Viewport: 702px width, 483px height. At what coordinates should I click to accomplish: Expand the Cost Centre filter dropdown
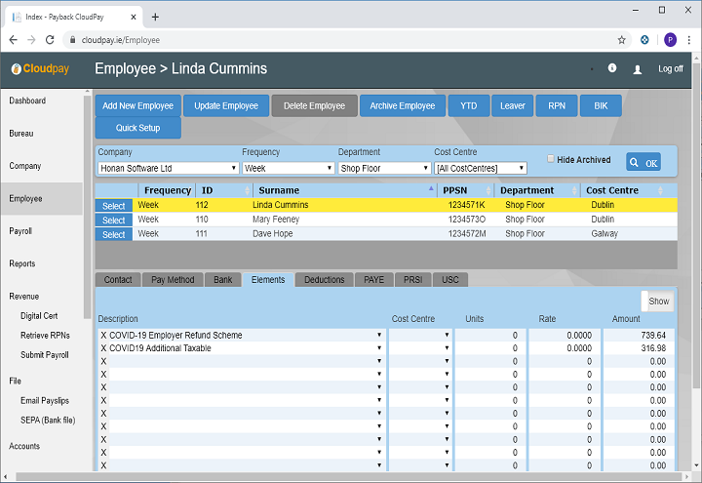(480, 168)
